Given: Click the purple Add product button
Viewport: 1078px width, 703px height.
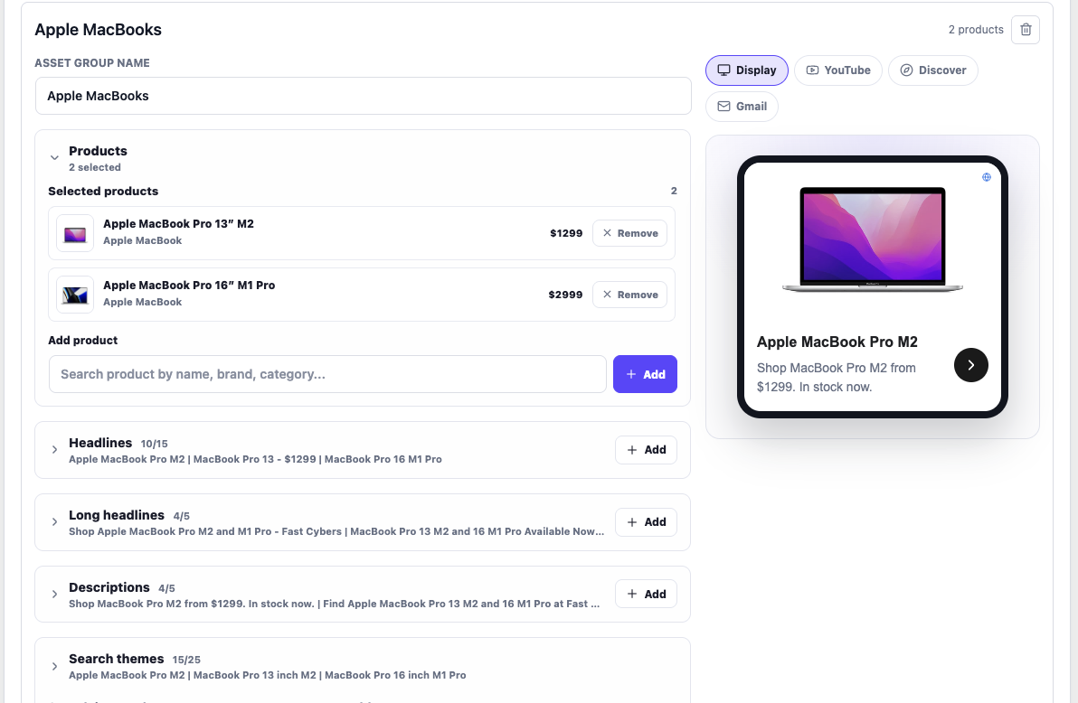Looking at the screenshot, I should pyautogui.click(x=645, y=374).
